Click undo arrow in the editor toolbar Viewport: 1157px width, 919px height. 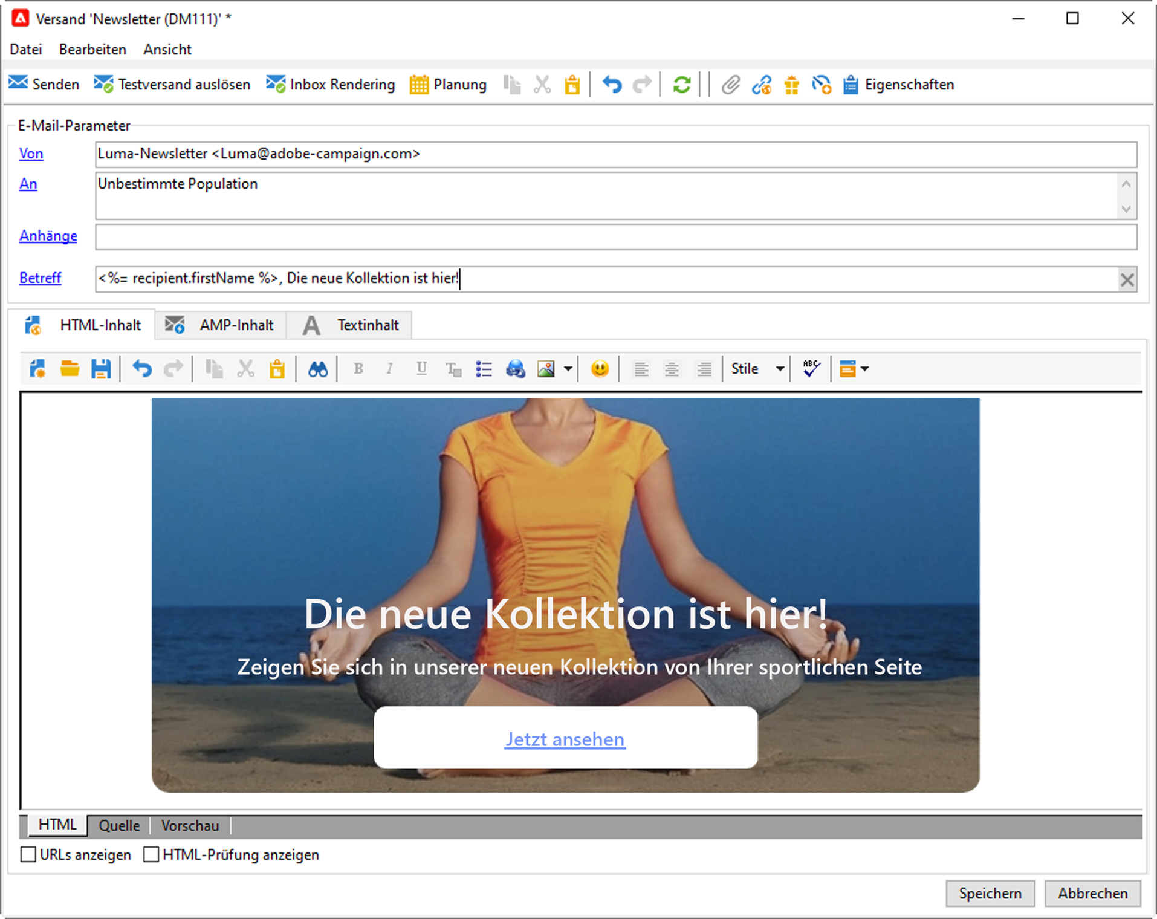[x=141, y=369]
